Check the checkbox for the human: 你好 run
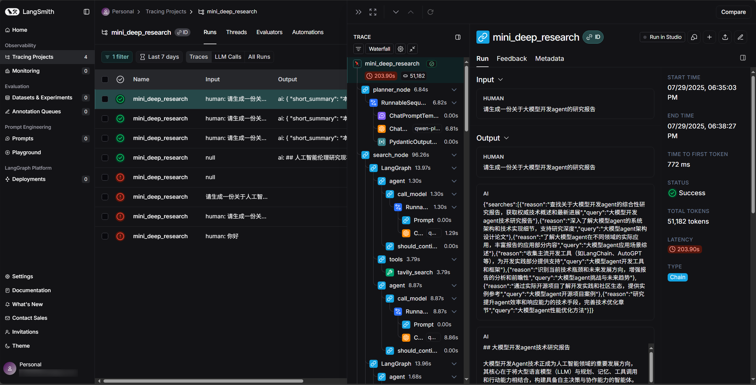 [x=105, y=236]
